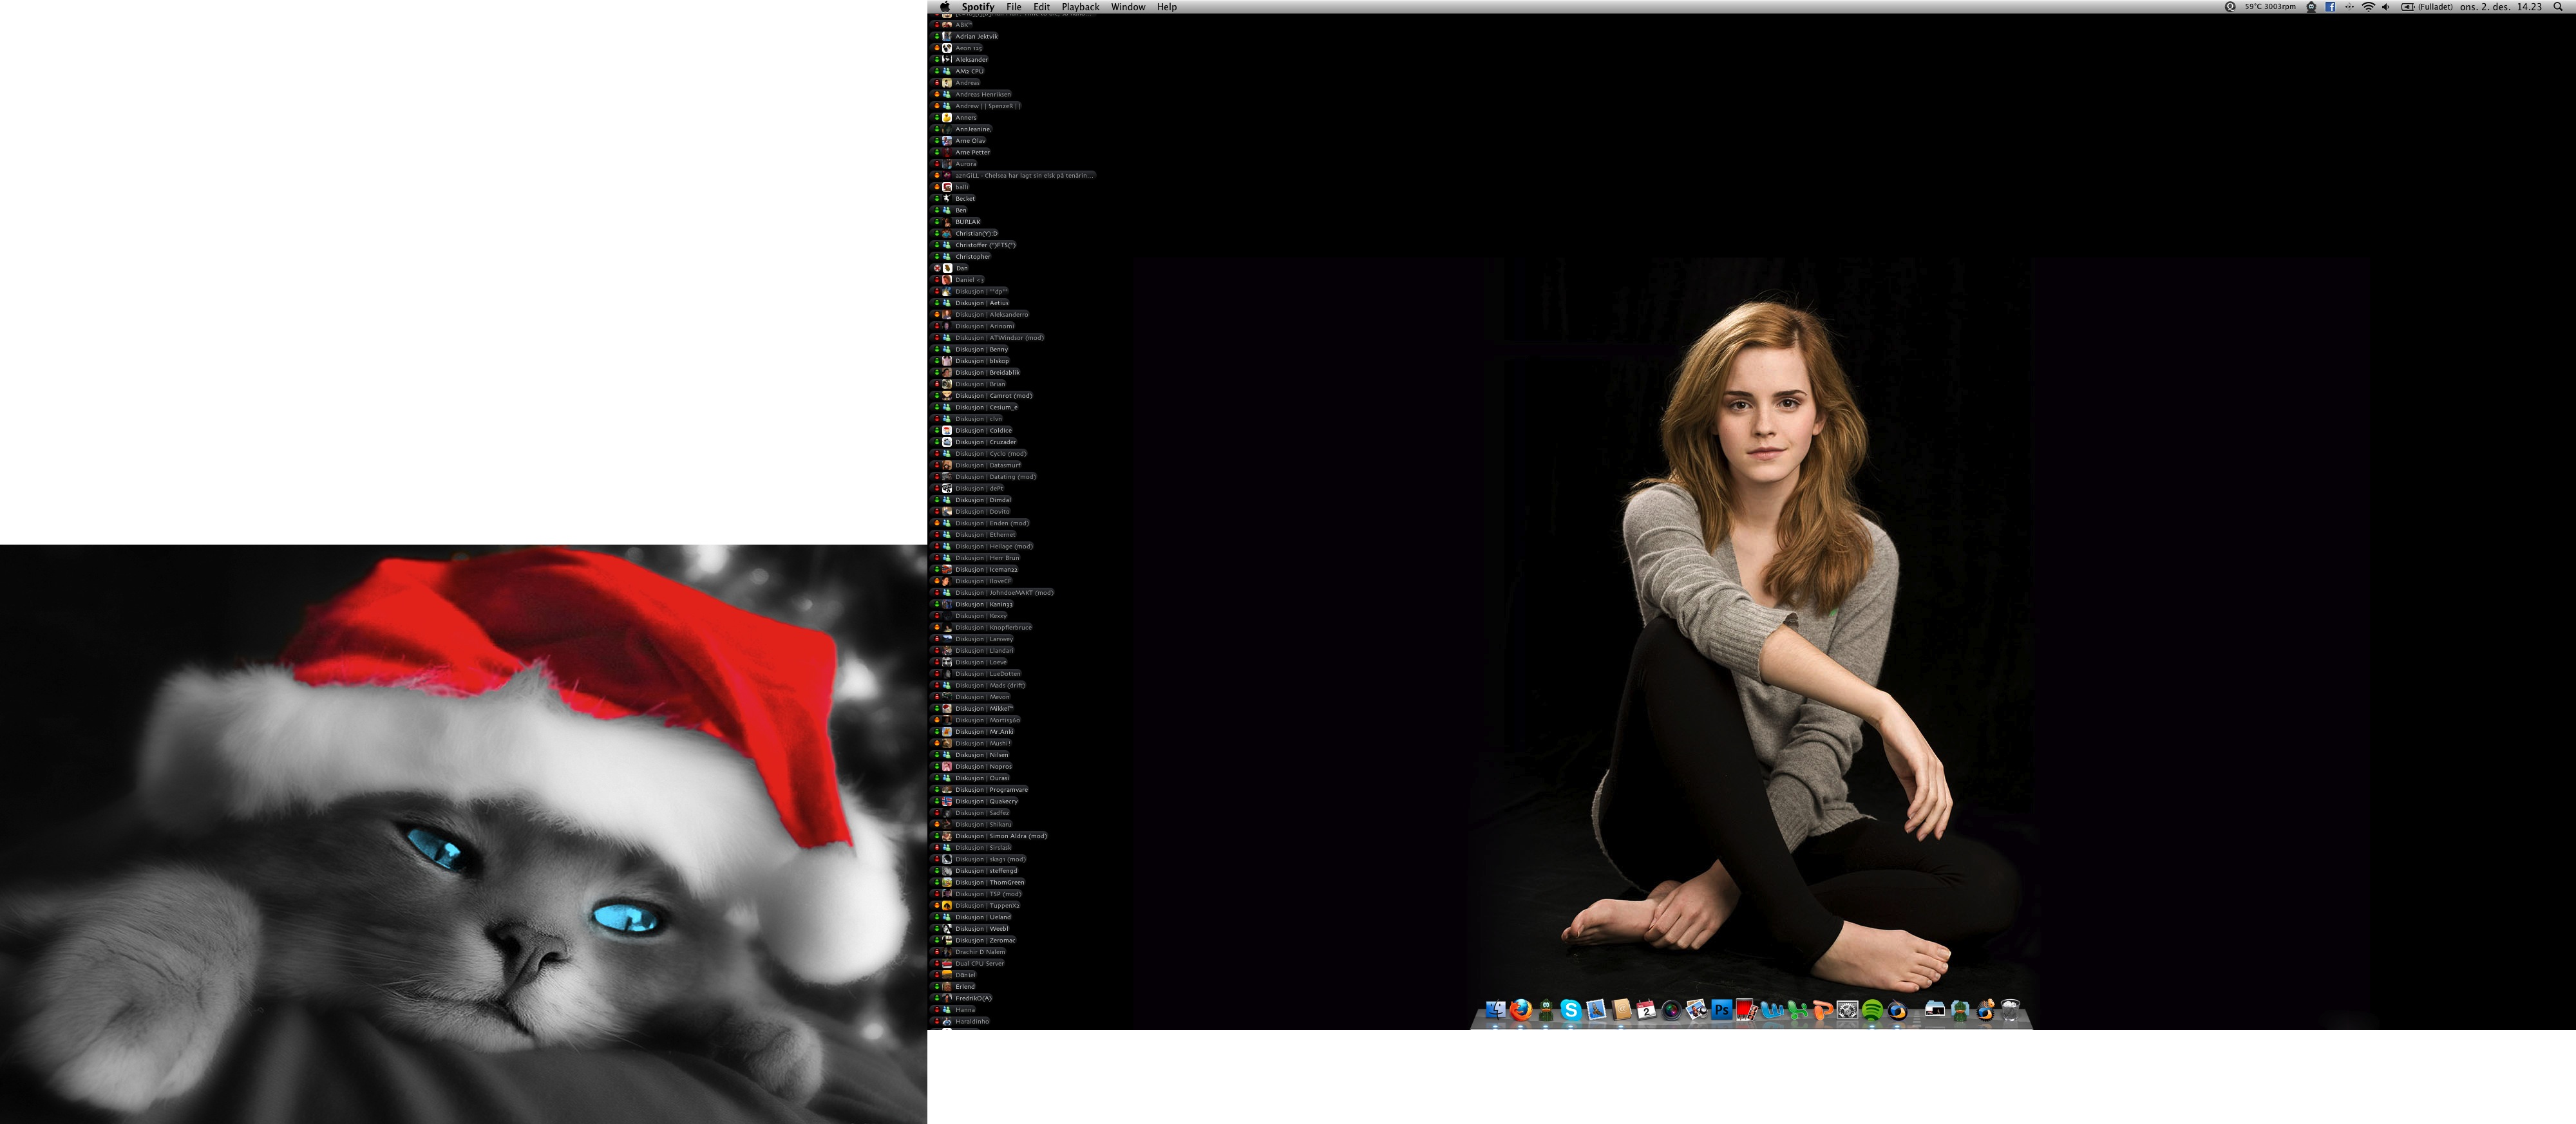The image size is (2576, 1124).
Task: Open the Wi-Fi status menu
Action: [x=2369, y=7]
